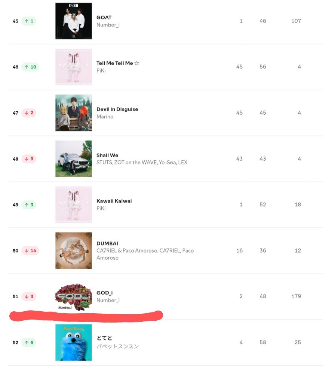The height and width of the screenshot is (367, 323).
Task: Click the up 10 rank change badge
Action: click(30, 67)
